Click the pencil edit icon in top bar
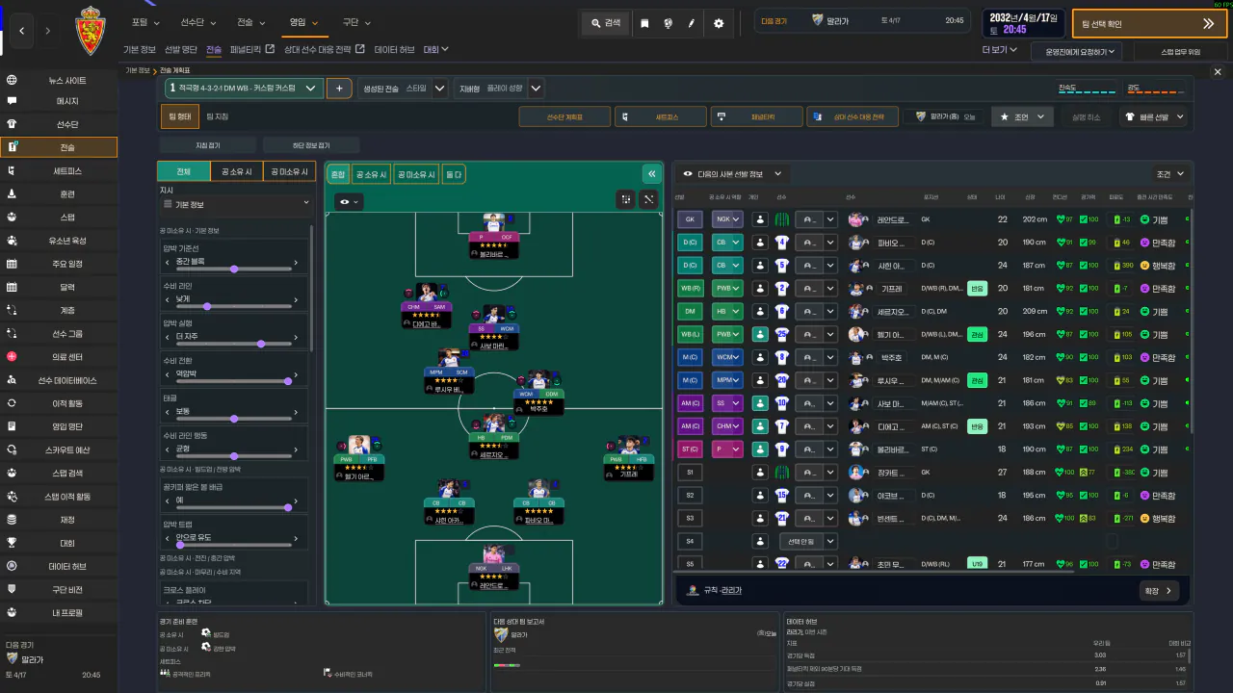This screenshot has height=693, width=1233. (692, 23)
